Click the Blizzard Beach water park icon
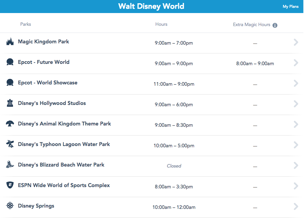Viewport: 304px width, 219px height. tap(10, 165)
